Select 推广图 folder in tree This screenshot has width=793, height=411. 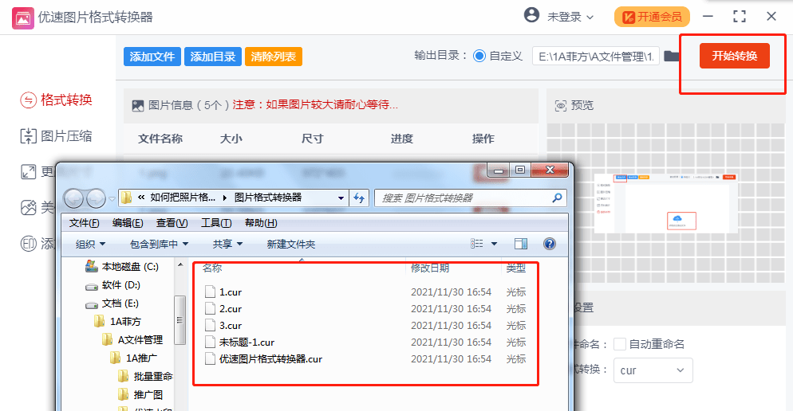point(140,394)
